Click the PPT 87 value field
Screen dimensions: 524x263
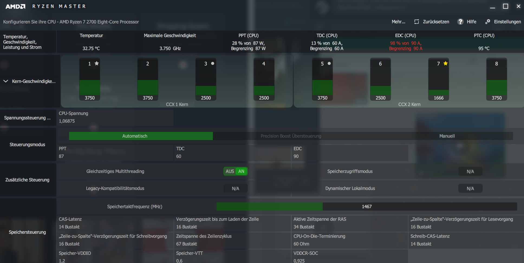[115, 153]
